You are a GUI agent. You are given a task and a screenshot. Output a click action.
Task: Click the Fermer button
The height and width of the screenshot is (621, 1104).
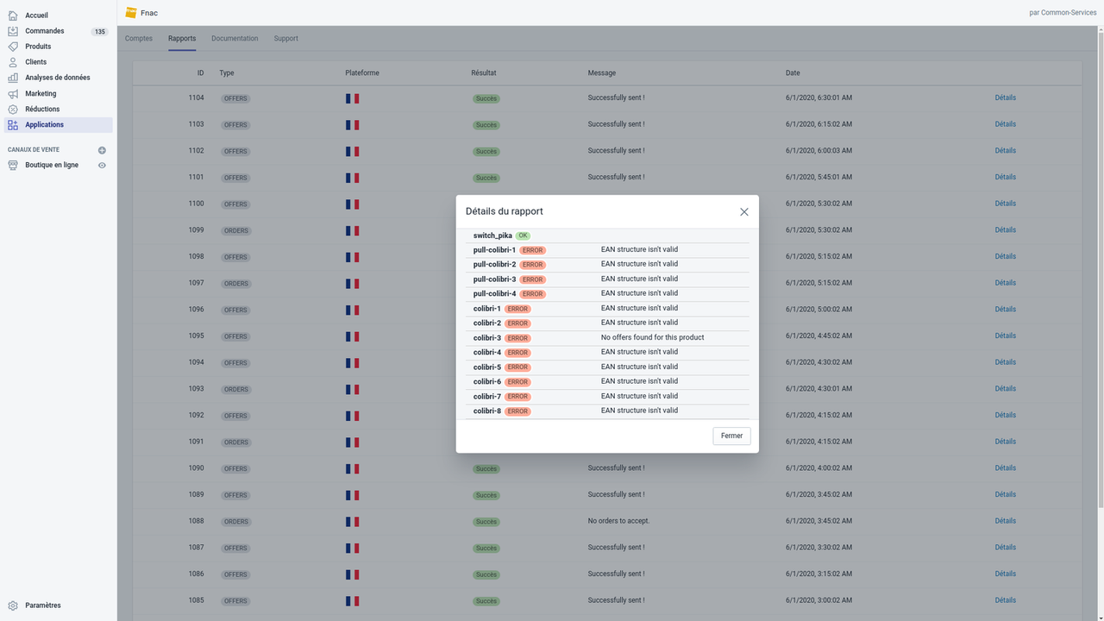(732, 436)
